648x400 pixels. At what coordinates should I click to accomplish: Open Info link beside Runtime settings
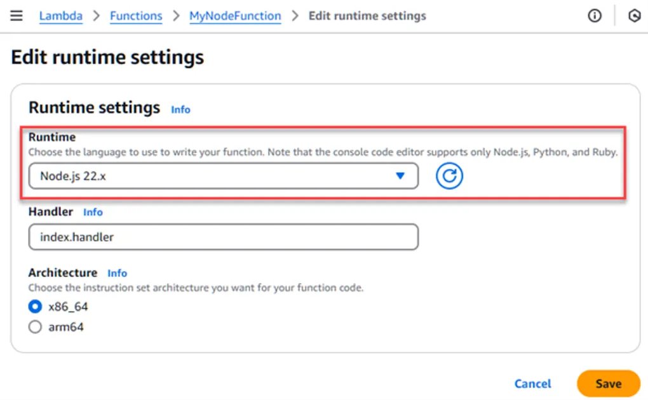tap(180, 110)
